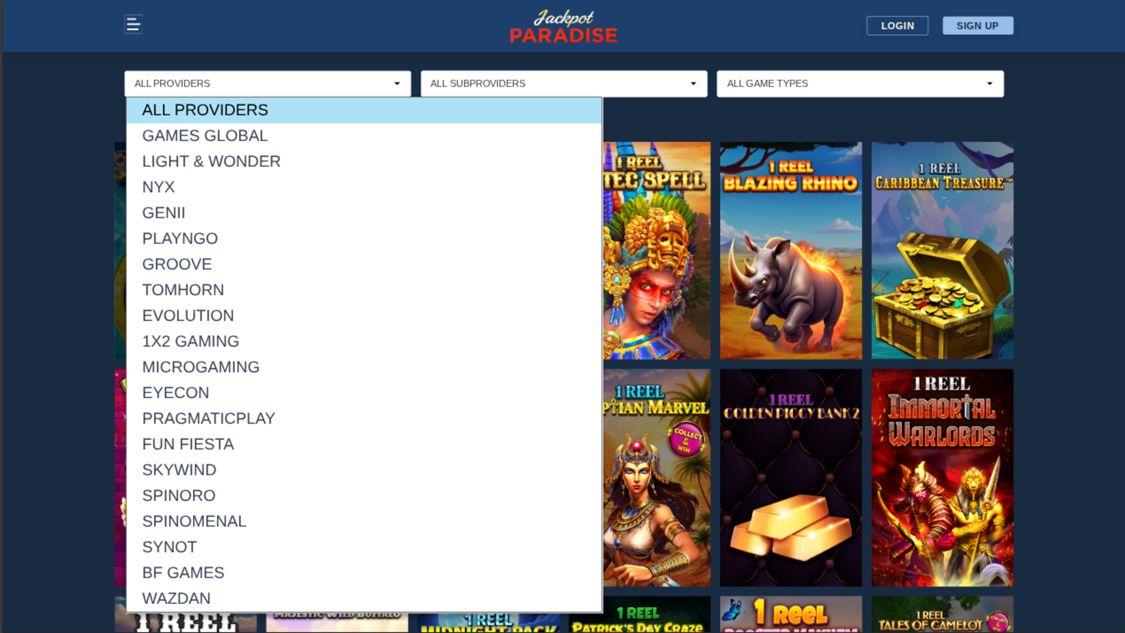Select MICROGAMING from the provider list
This screenshot has height=633, width=1125.
coord(201,366)
